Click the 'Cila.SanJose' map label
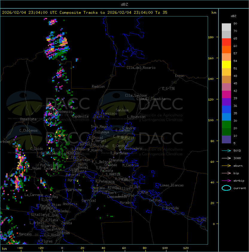The height and width of the screenshot is (252, 249). [136, 95]
